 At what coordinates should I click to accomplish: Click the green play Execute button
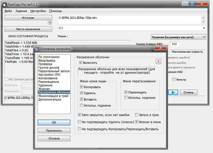pyautogui.click(x=173, y=92)
